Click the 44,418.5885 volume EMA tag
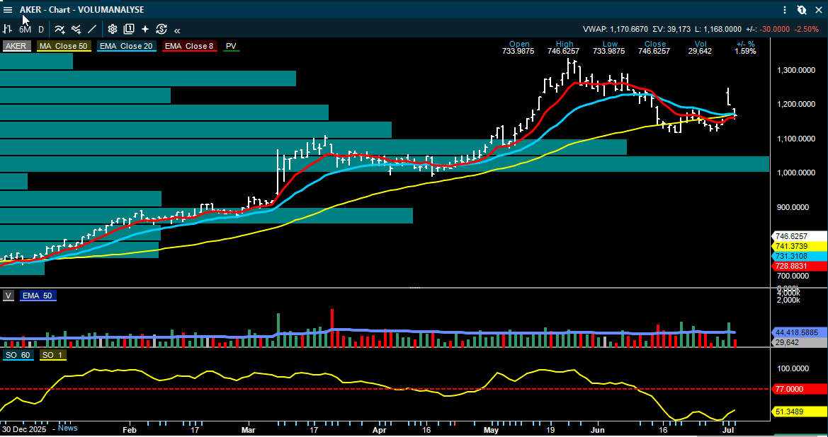Screen dimensions: 828x437 click(800, 332)
